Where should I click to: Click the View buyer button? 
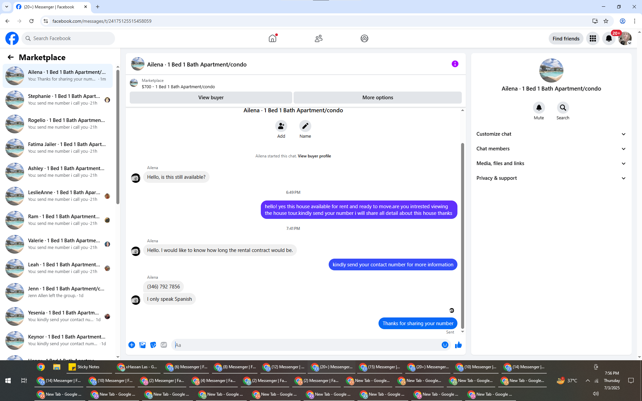(x=211, y=98)
